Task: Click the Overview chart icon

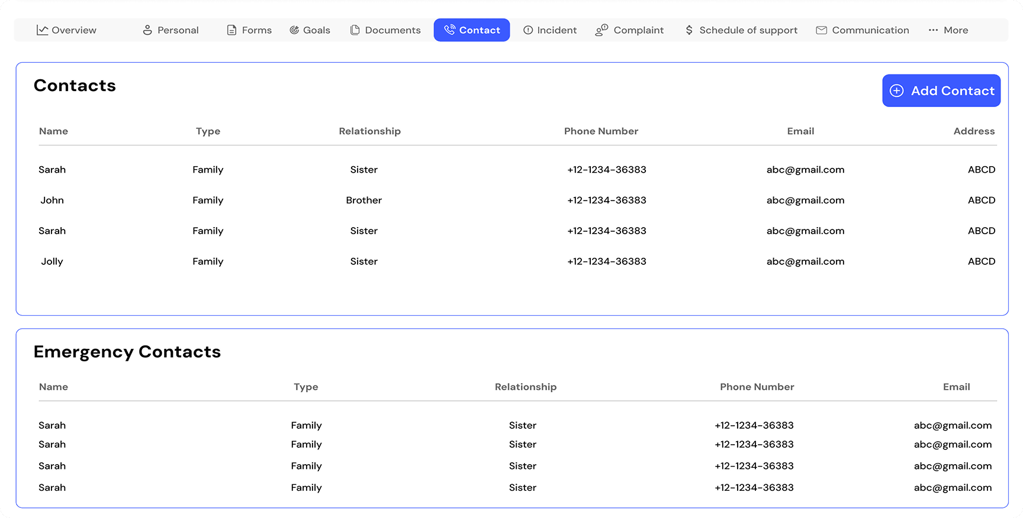Action: 42,30
